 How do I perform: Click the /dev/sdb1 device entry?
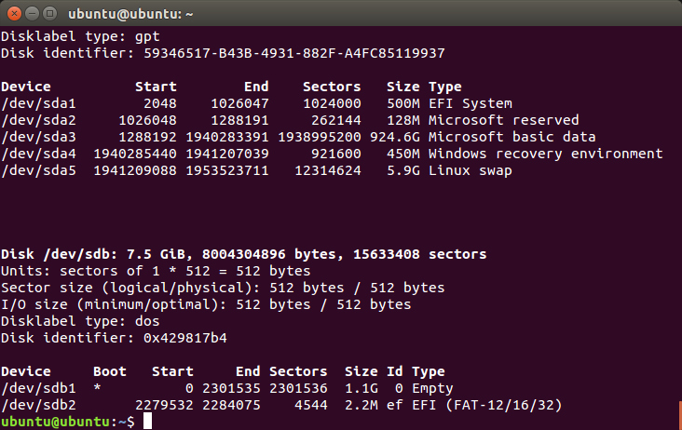tap(38, 388)
